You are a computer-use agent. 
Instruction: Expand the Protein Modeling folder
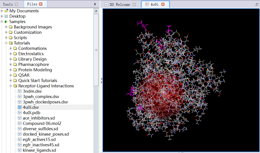click(11, 70)
